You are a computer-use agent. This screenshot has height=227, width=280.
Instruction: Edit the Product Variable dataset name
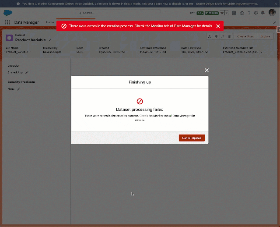click(x=50, y=40)
